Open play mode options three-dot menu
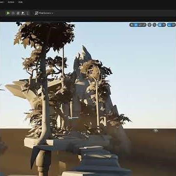The image size is (176, 176). coord(27,13)
